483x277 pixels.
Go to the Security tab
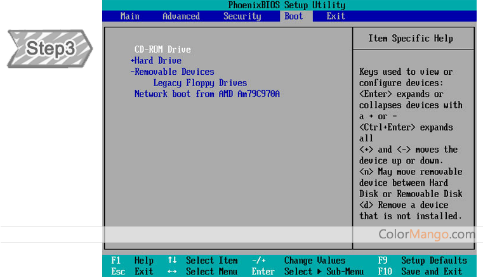[242, 16]
